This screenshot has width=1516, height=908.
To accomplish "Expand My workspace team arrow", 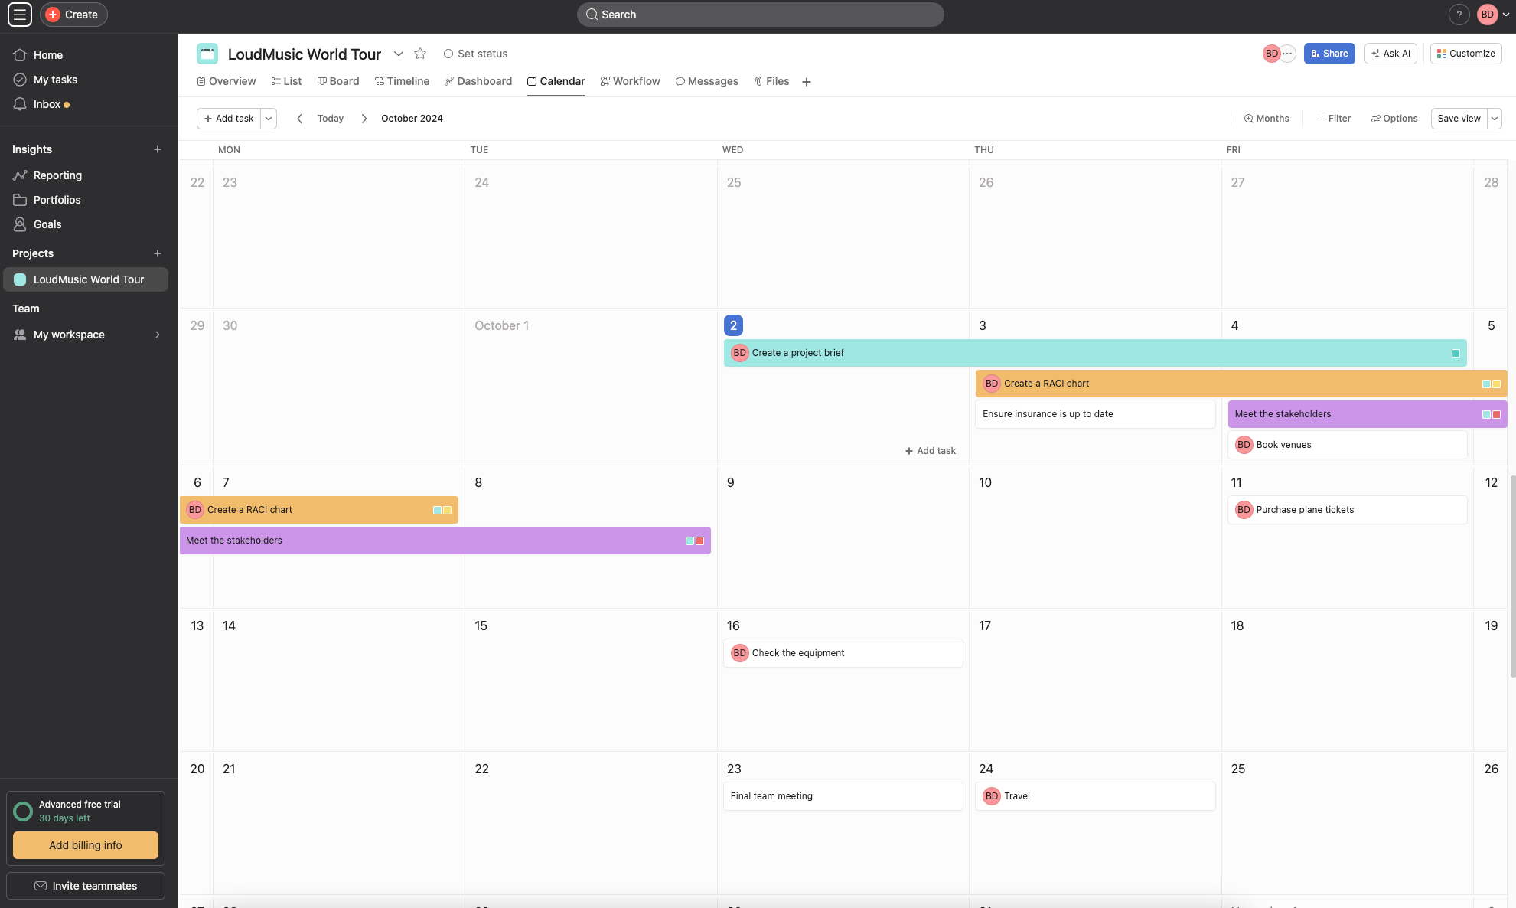I will [158, 335].
